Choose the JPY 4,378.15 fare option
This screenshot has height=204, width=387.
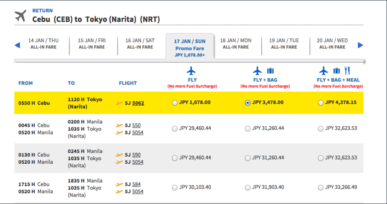point(321,103)
